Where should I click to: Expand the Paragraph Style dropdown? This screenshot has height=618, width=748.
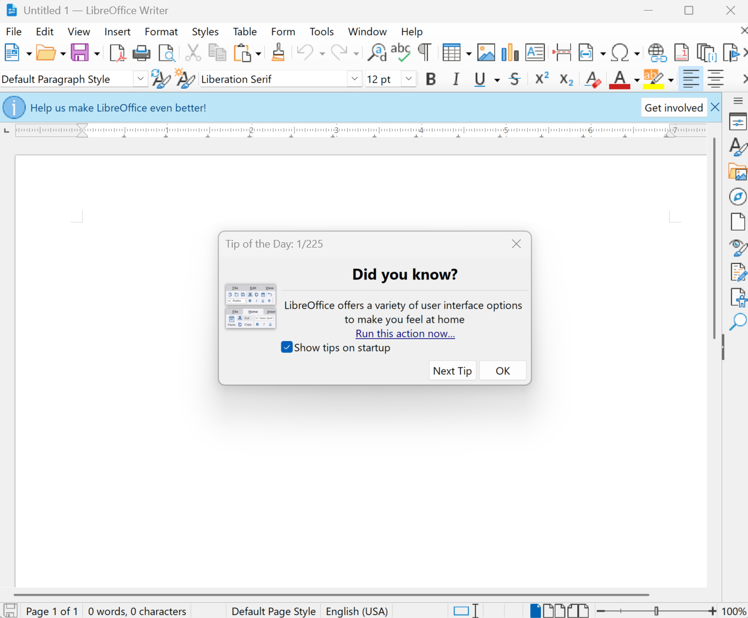(x=140, y=79)
